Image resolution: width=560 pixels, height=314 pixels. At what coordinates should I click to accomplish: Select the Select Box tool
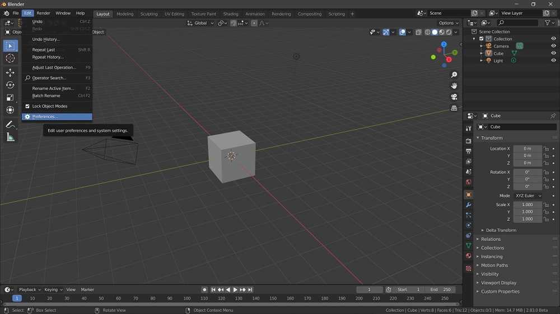[10, 46]
